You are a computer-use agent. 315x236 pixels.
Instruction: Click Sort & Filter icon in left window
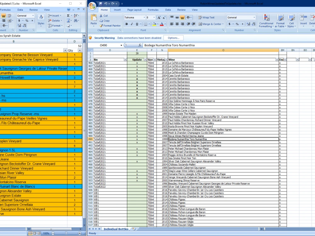(76, 16)
